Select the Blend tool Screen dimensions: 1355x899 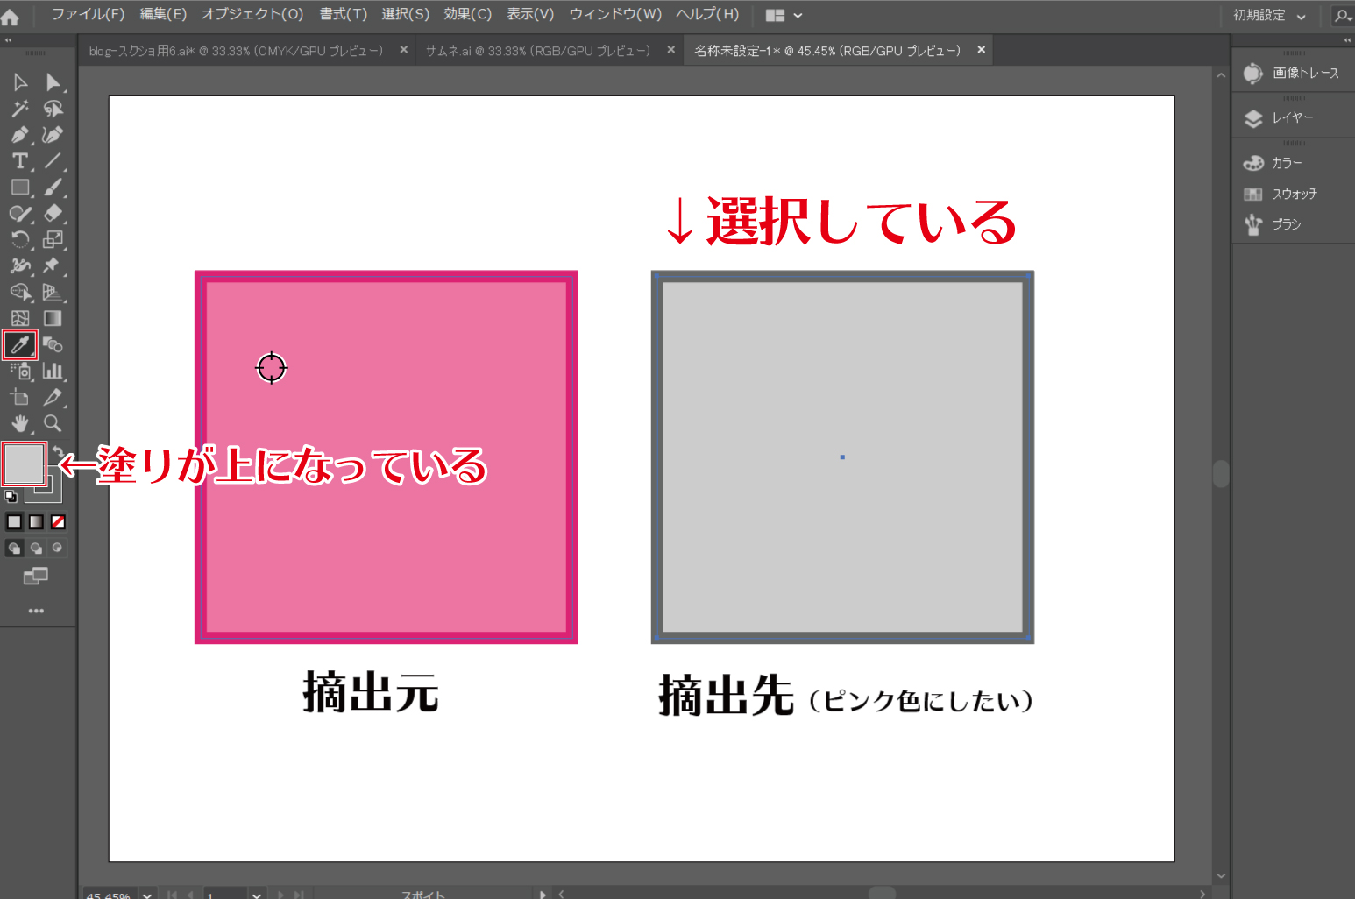53,344
